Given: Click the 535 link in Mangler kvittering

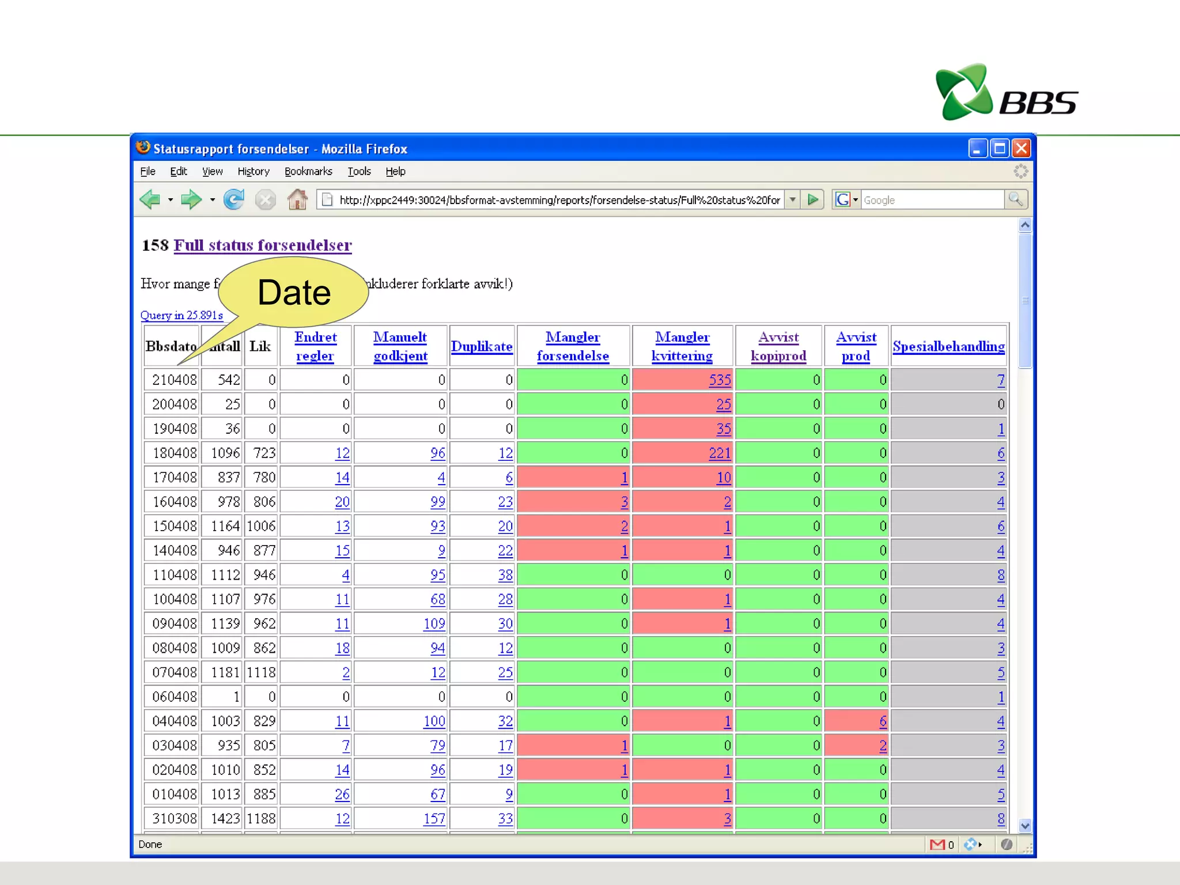Looking at the screenshot, I should click(x=720, y=380).
